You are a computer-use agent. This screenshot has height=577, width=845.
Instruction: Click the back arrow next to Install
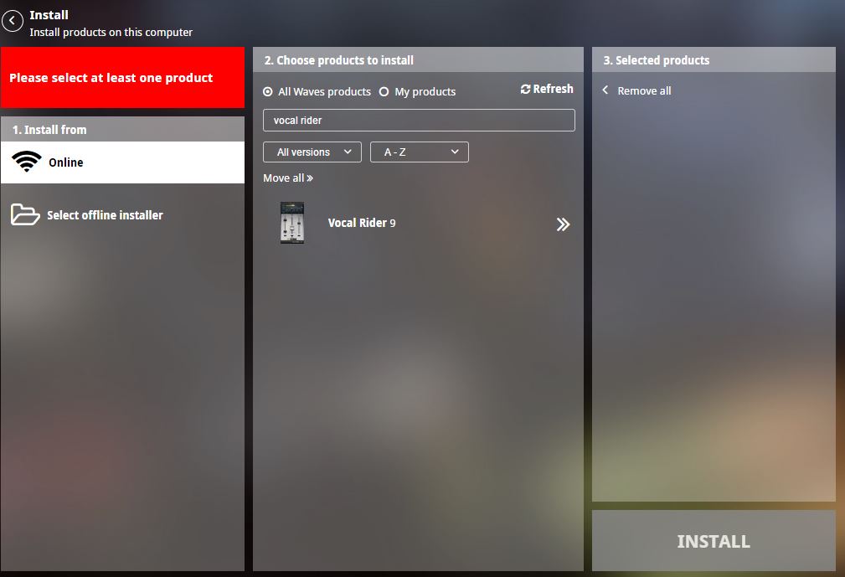point(13,21)
